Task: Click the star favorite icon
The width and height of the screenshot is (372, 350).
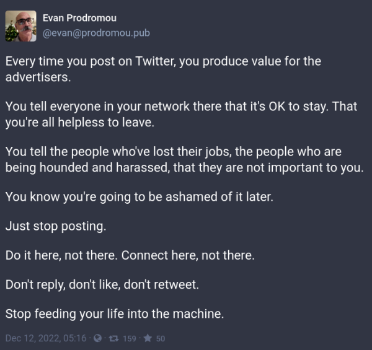Action: [x=148, y=338]
